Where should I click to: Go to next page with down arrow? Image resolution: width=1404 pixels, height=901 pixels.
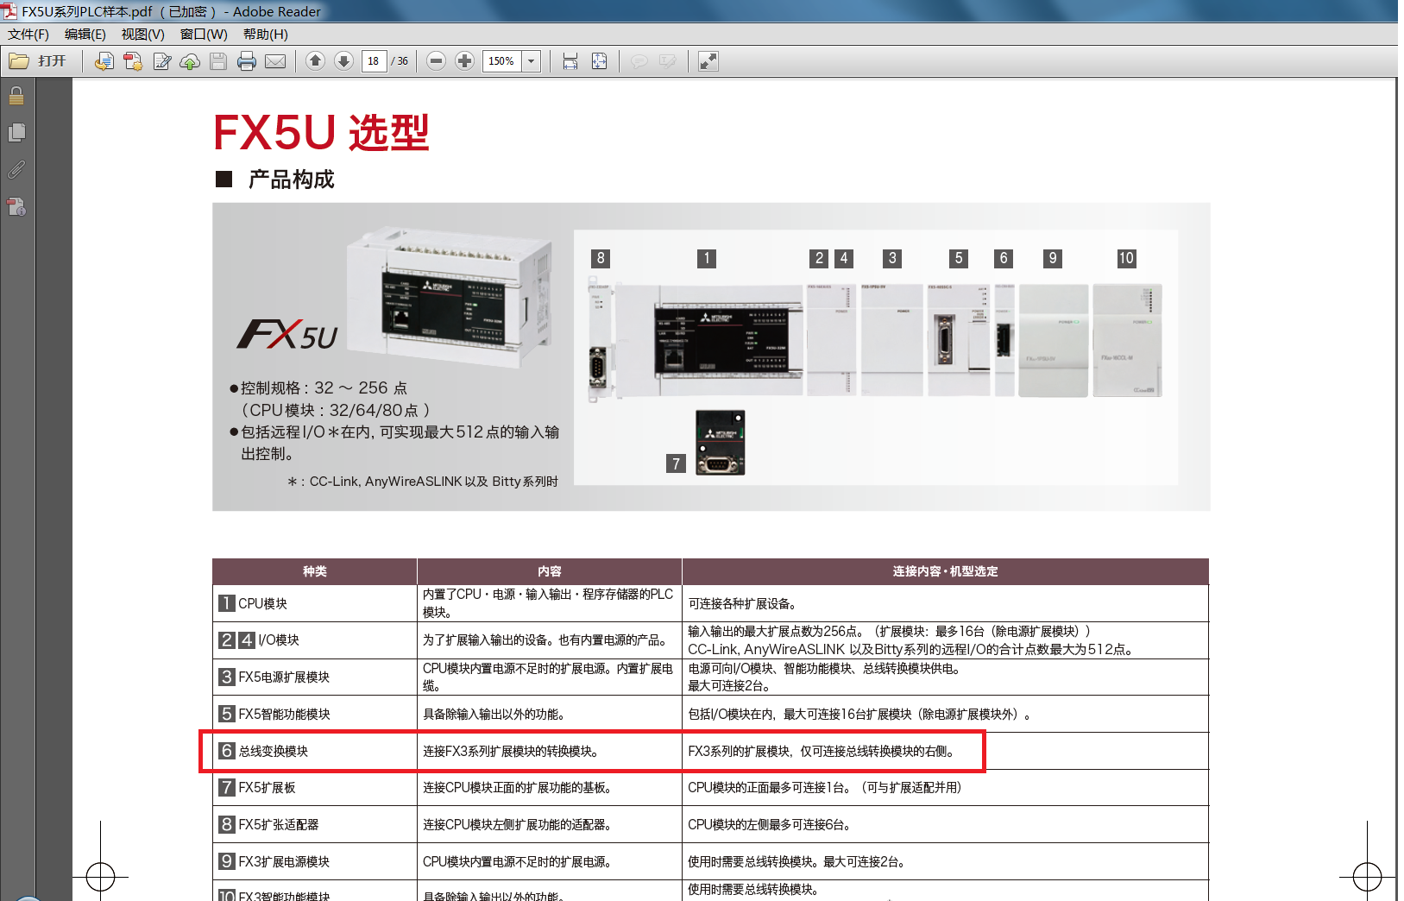coord(343,61)
